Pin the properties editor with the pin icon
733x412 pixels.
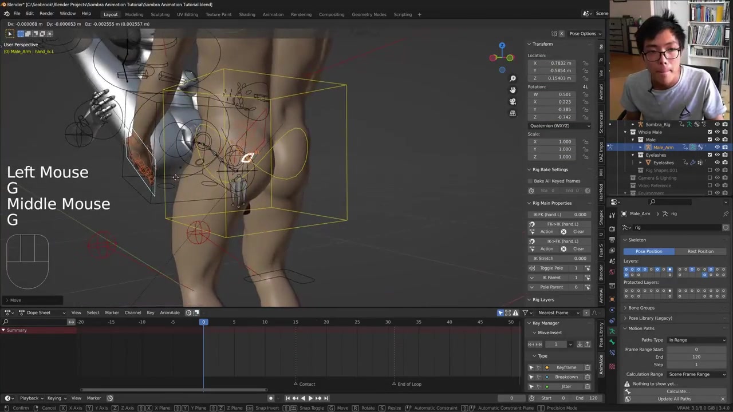coord(726,213)
